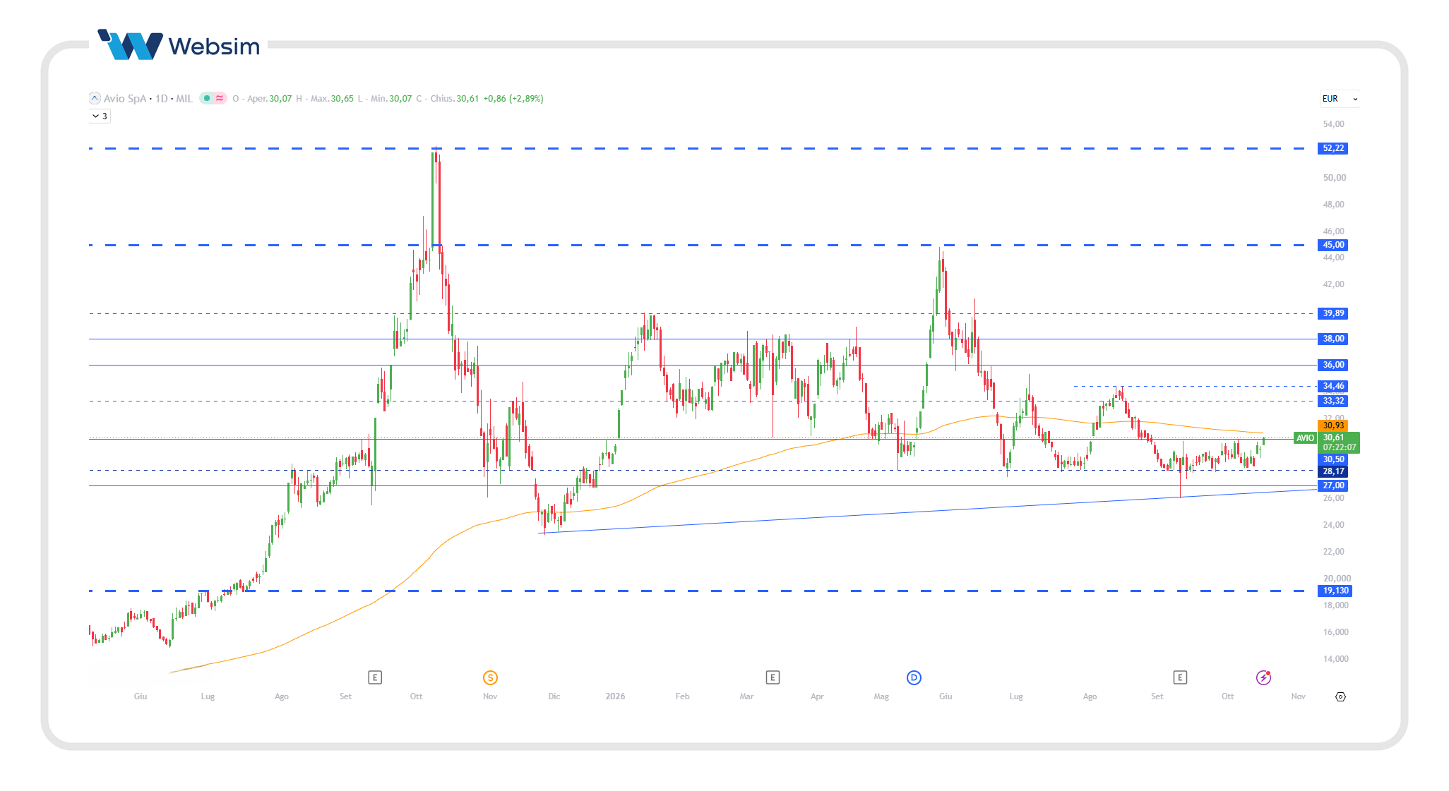Click the earnings E marker near Set 2026
1449x791 pixels.
point(1180,677)
